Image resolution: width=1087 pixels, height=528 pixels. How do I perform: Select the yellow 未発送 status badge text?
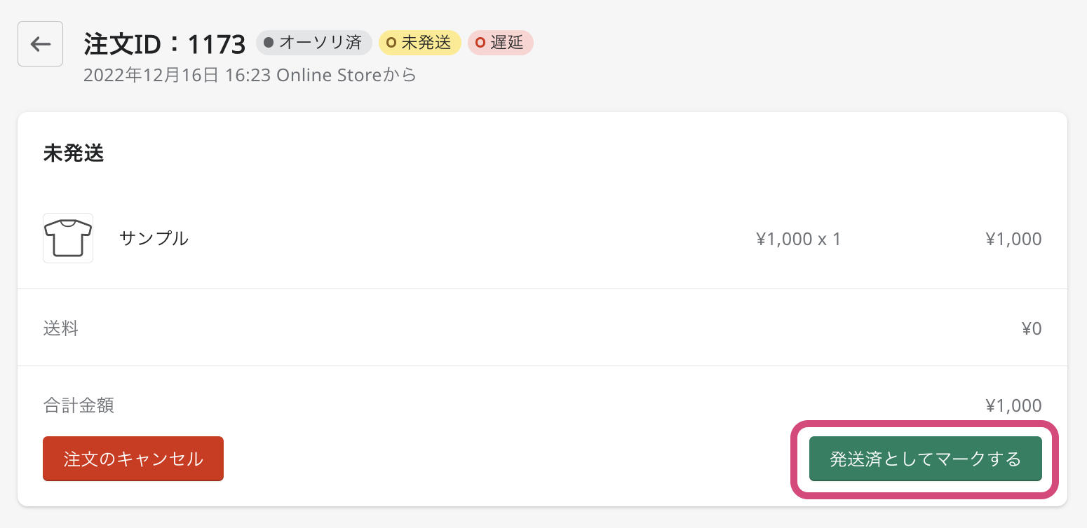point(426,43)
